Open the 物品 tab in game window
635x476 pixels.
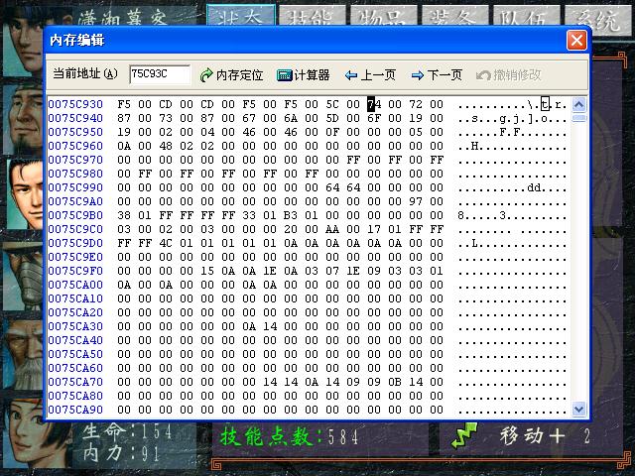tap(384, 17)
